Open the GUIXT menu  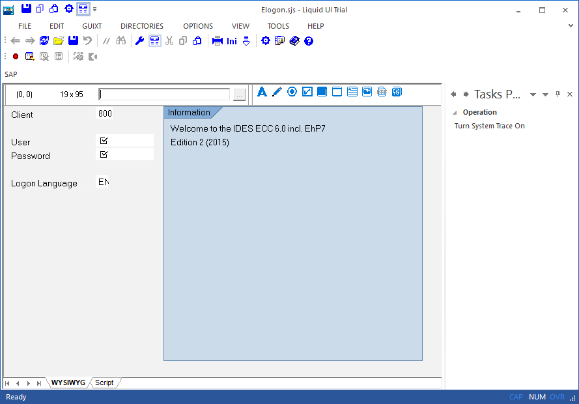[x=92, y=26]
